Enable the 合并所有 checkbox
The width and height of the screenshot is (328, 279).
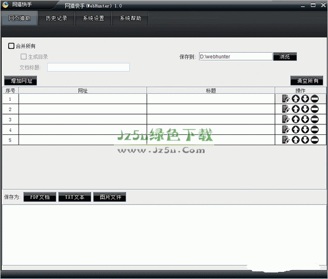click(11, 46)
